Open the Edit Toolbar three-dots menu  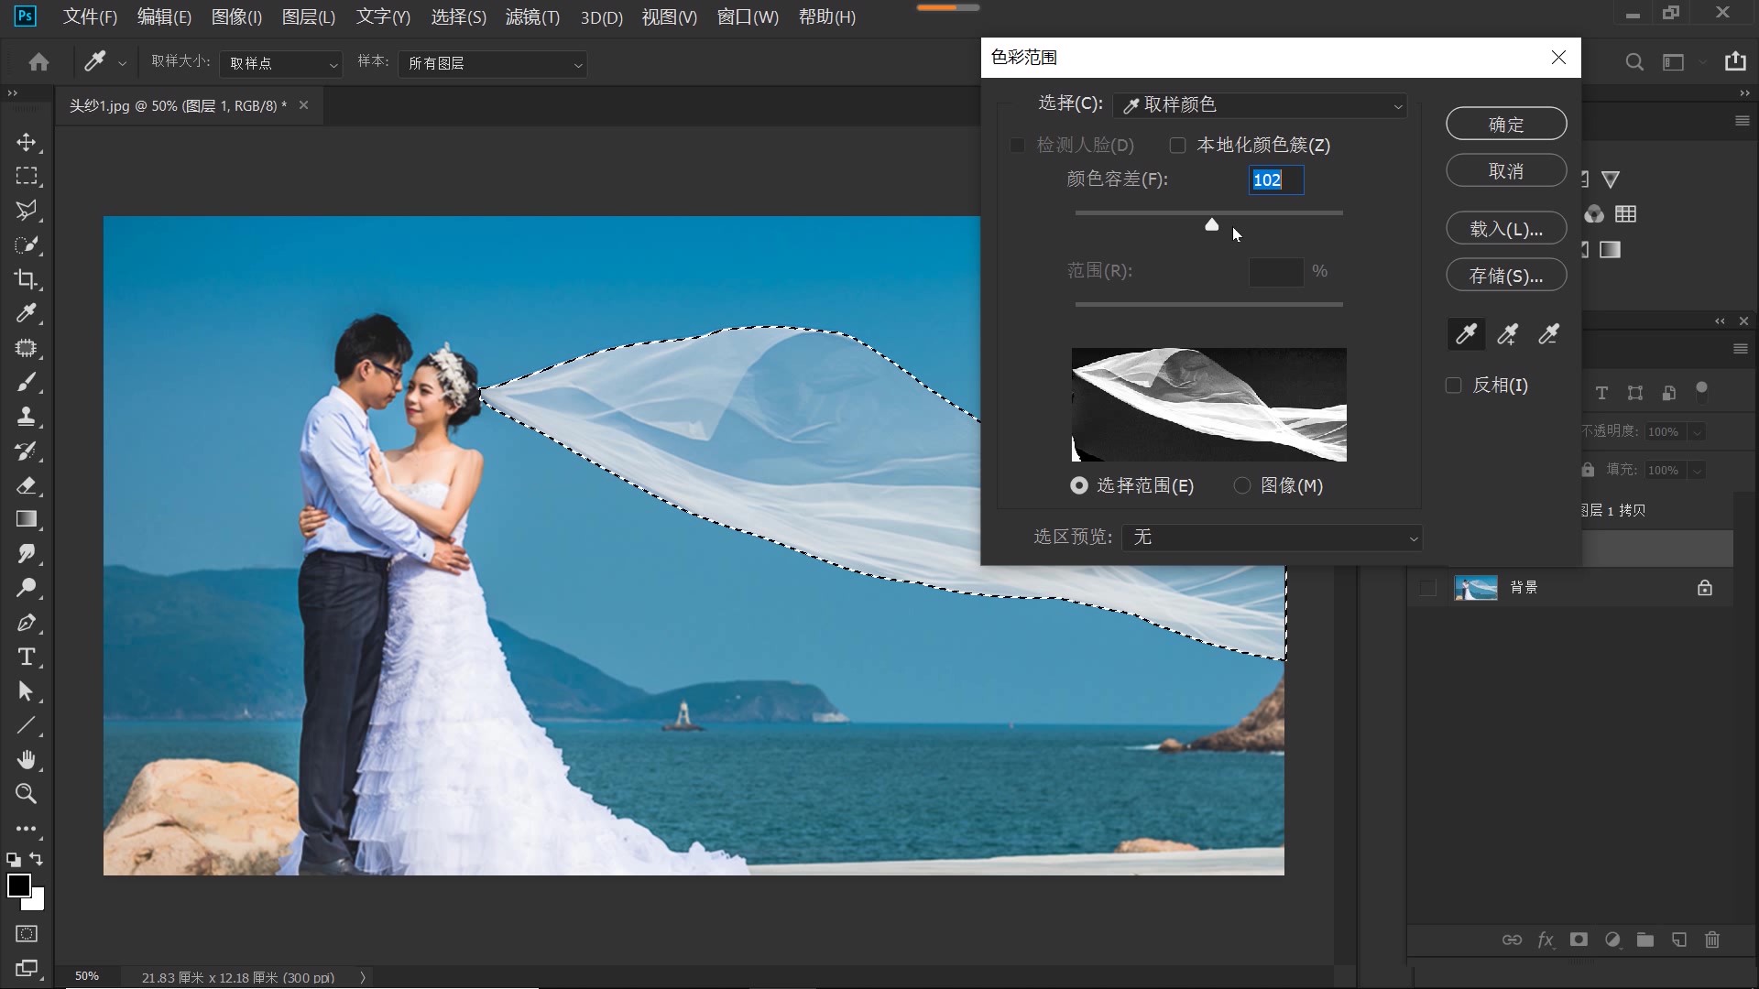click(27, 829)
